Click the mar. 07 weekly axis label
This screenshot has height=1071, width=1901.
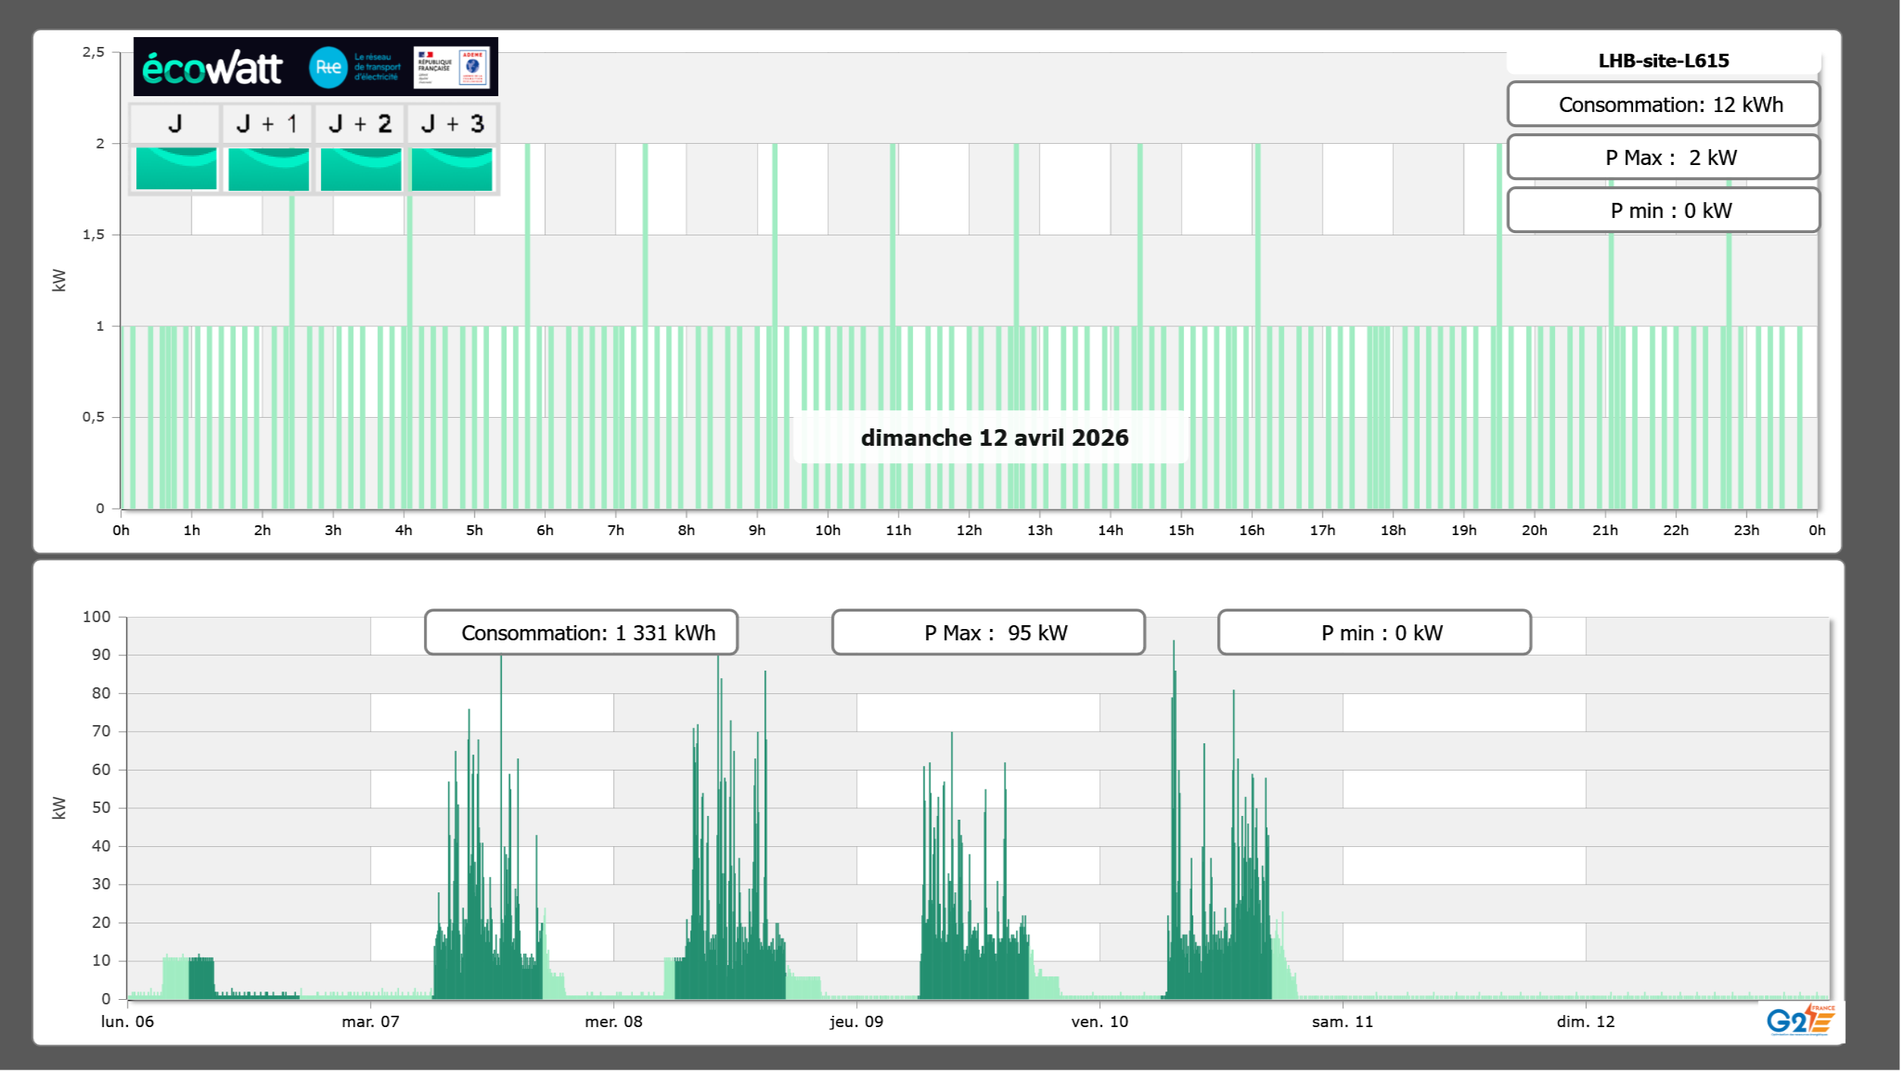click(370, 1021)
